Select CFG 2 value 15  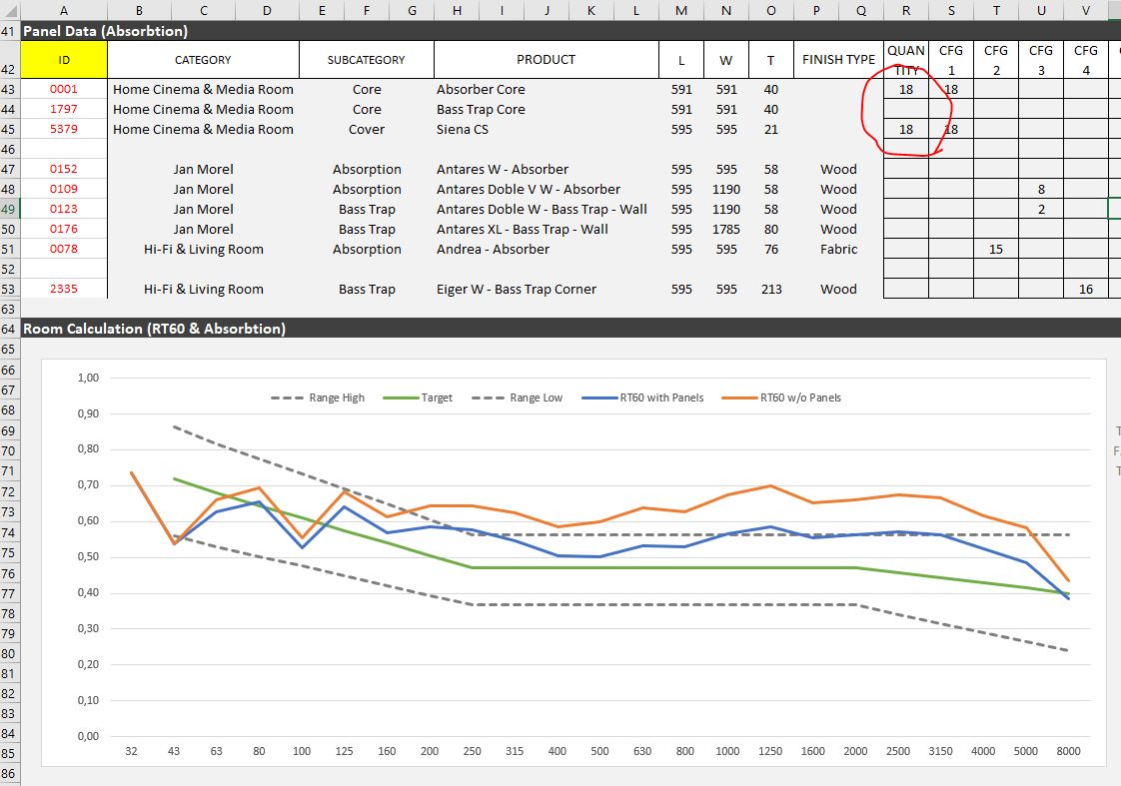coord(996,250)
